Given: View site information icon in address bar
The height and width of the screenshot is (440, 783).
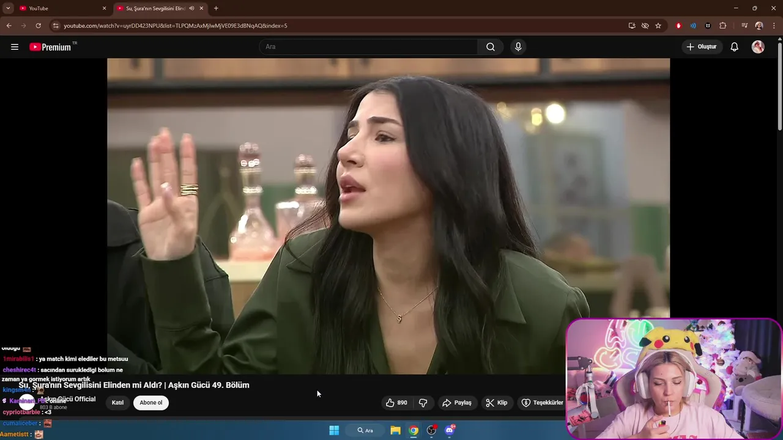Looking at the screenshot, I should [x=56, y=26].
